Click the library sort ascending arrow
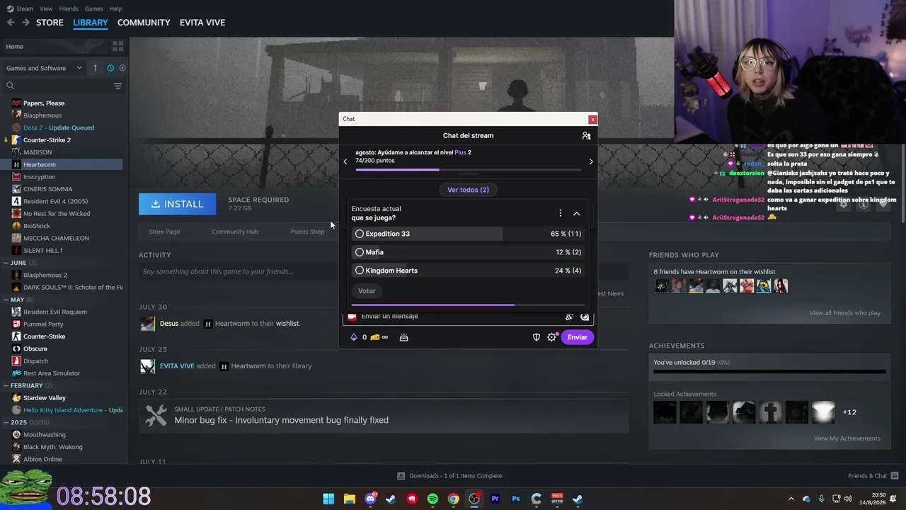Image resolution: width=906 pixels, height=510 pixels. (x=95, y=68)
